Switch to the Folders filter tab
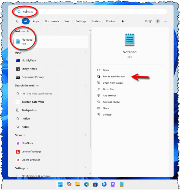This screenshot has width=181, height=190. click(96, 21)
